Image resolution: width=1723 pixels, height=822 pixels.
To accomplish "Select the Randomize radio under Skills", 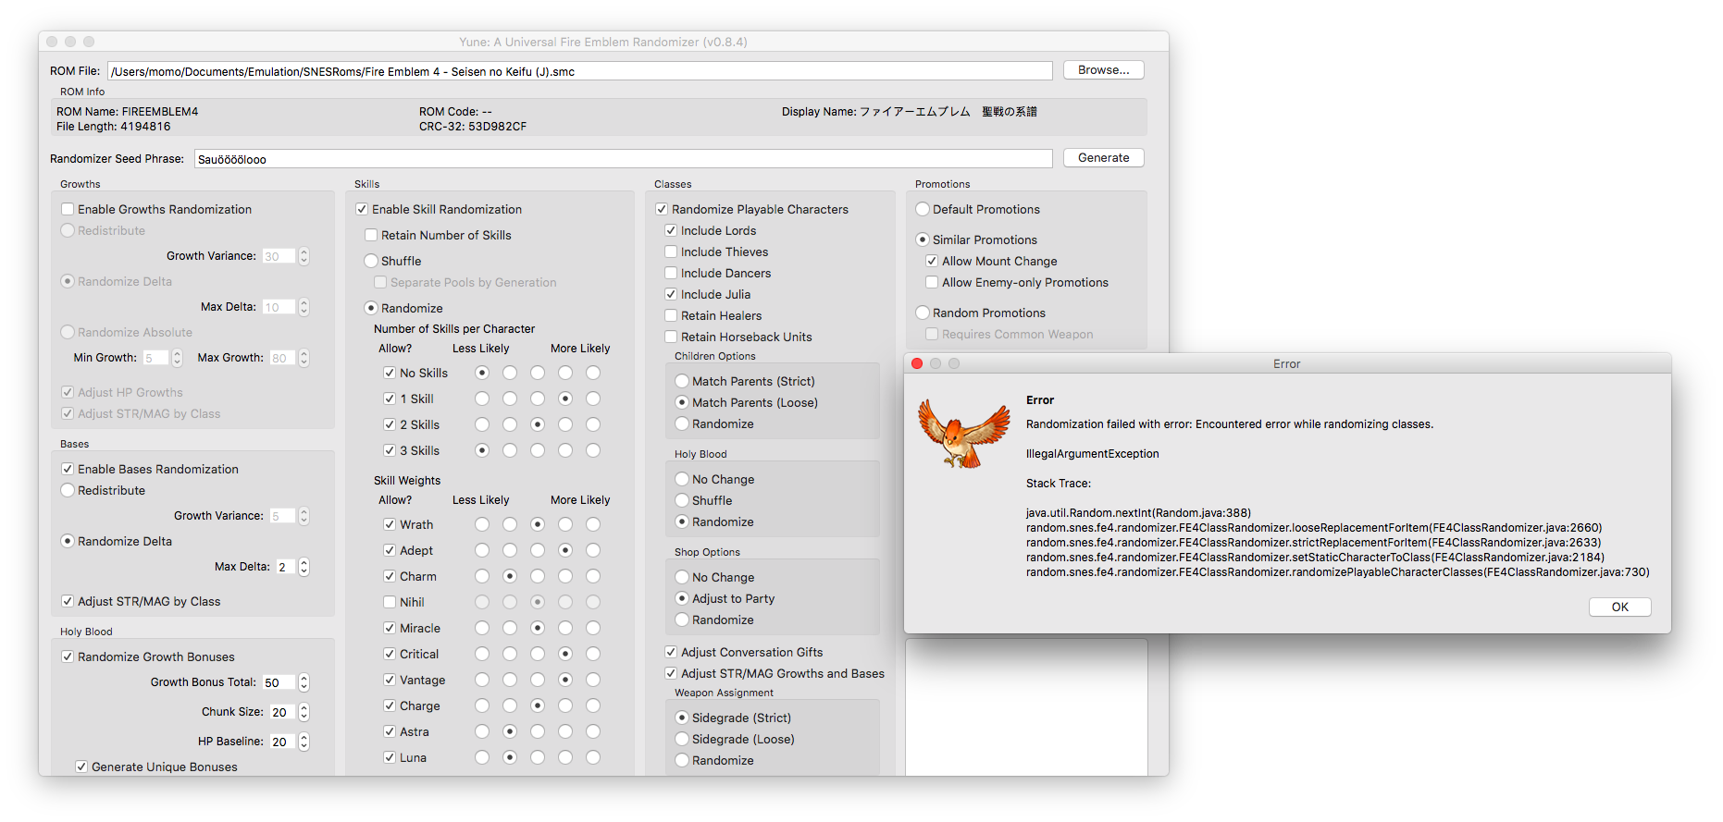I will pyautogui.click(x=371, y=308).
